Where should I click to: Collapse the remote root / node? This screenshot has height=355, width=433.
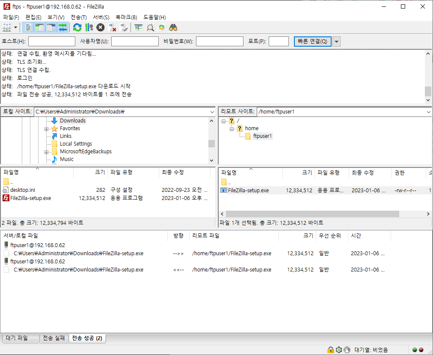223,121
